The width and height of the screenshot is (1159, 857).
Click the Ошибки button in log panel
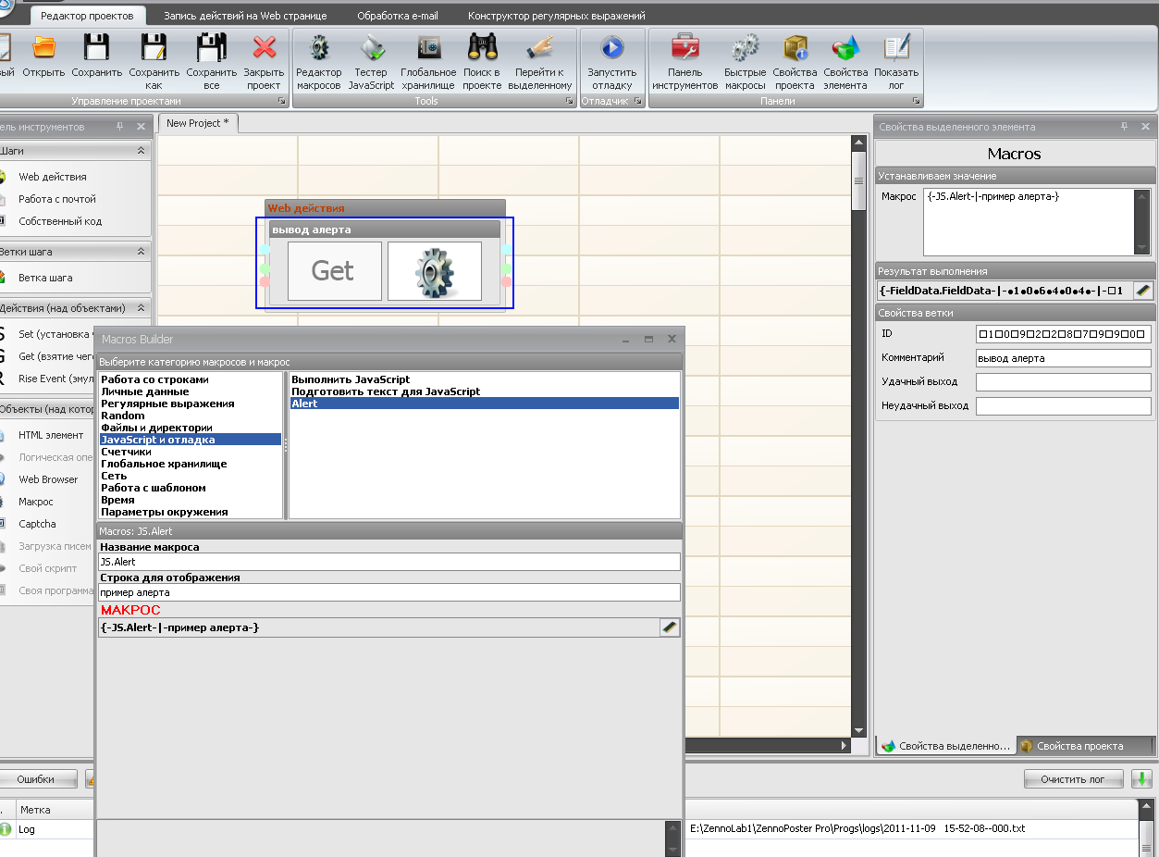[35, 779]
